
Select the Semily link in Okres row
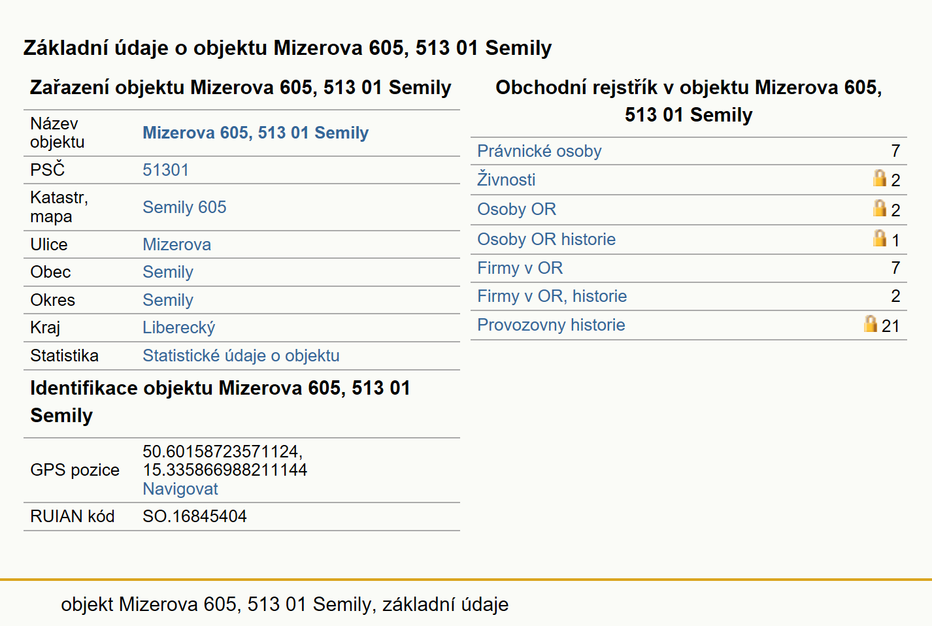(168, 300)
